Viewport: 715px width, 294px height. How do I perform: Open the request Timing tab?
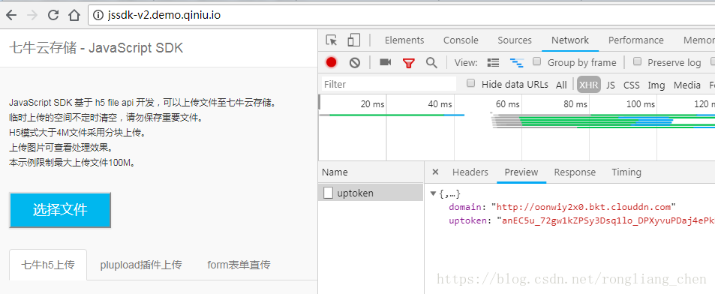[626, 172]
